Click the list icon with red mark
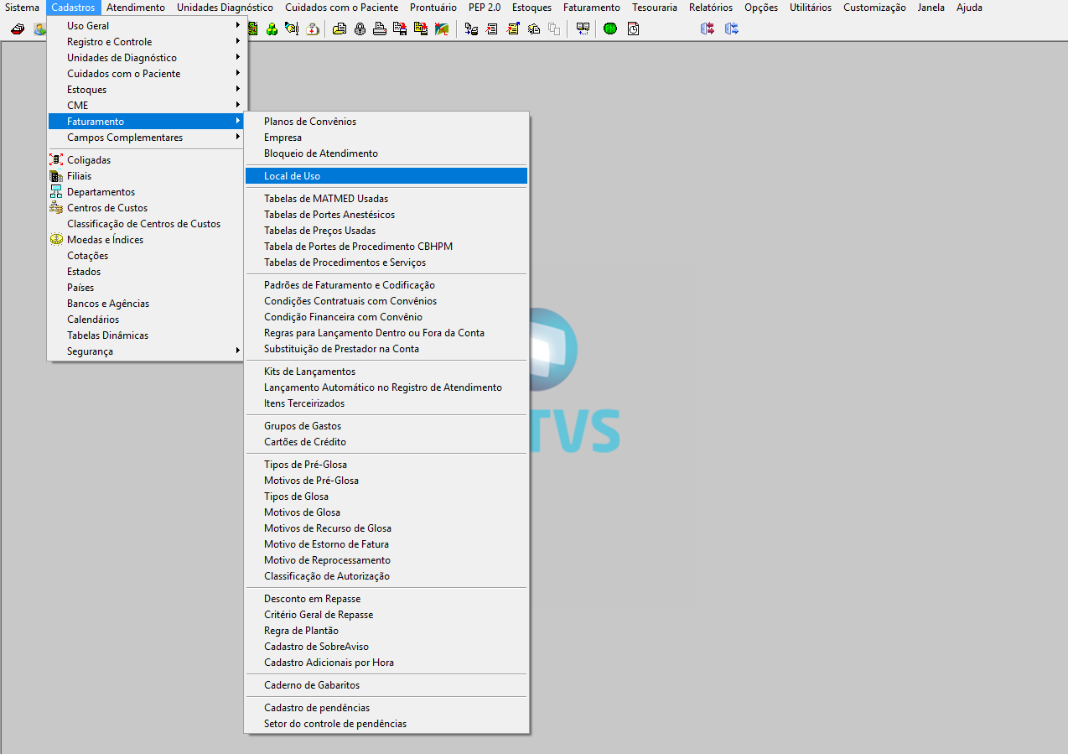 point(491,29)
